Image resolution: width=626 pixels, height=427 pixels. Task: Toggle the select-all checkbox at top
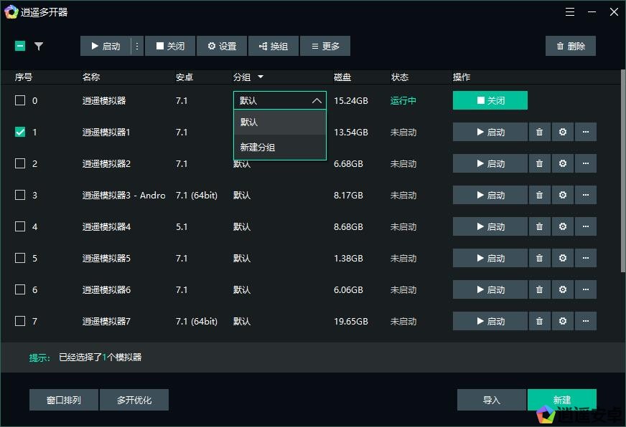[20, 46]
